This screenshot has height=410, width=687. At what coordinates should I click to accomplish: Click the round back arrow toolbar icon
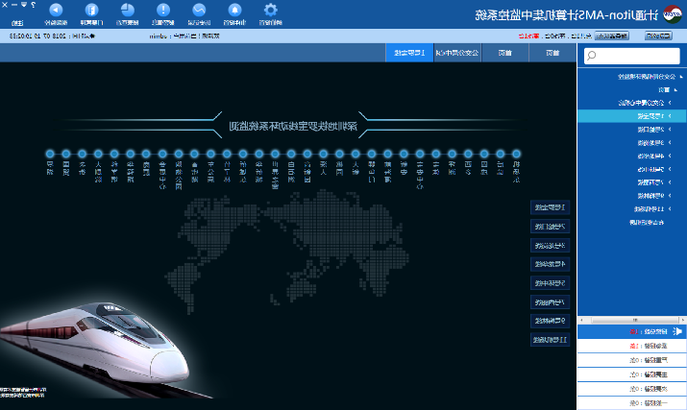pyautogui.click(x=56, y=10)
